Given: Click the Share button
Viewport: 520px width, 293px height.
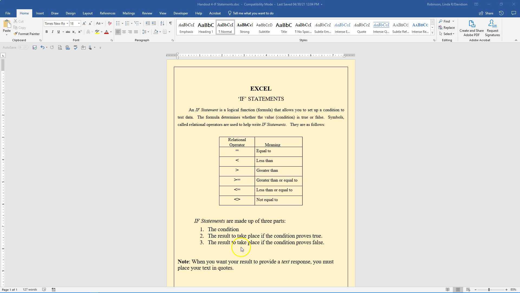Looking at the screenshot, I should click(x=486, y=13).
